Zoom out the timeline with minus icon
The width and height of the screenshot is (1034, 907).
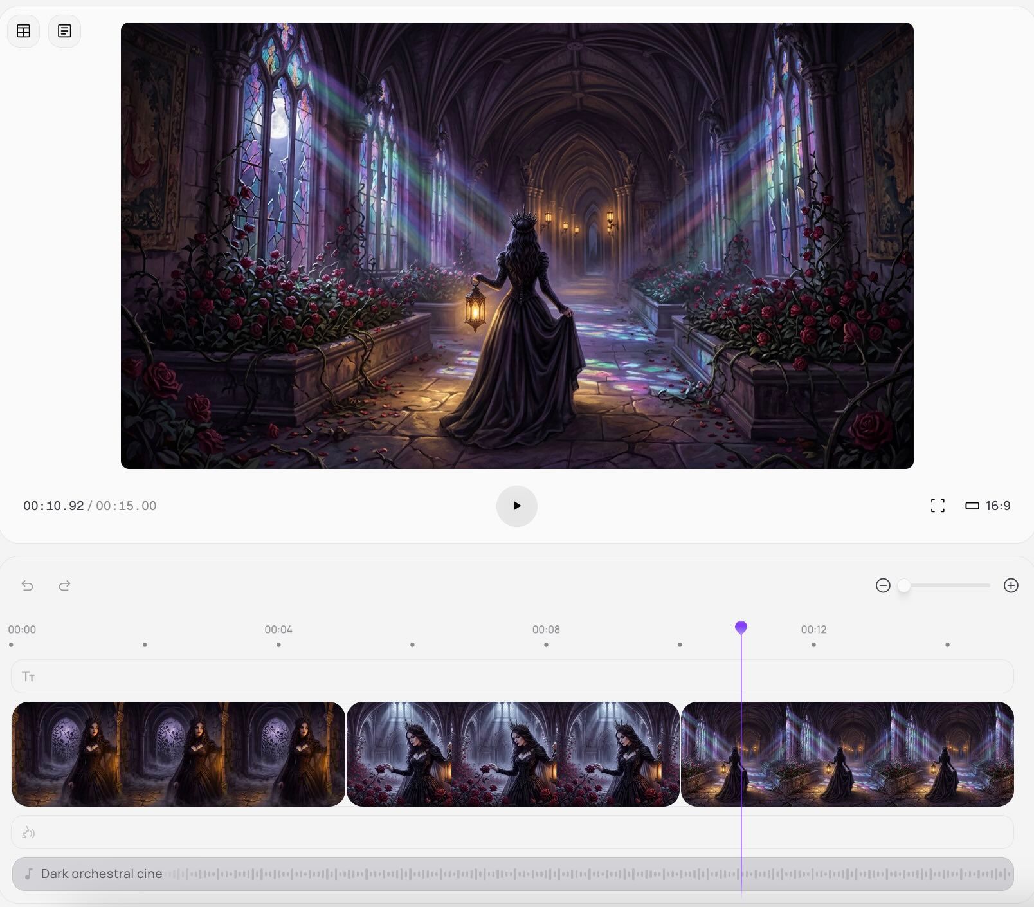click(883, 585)
